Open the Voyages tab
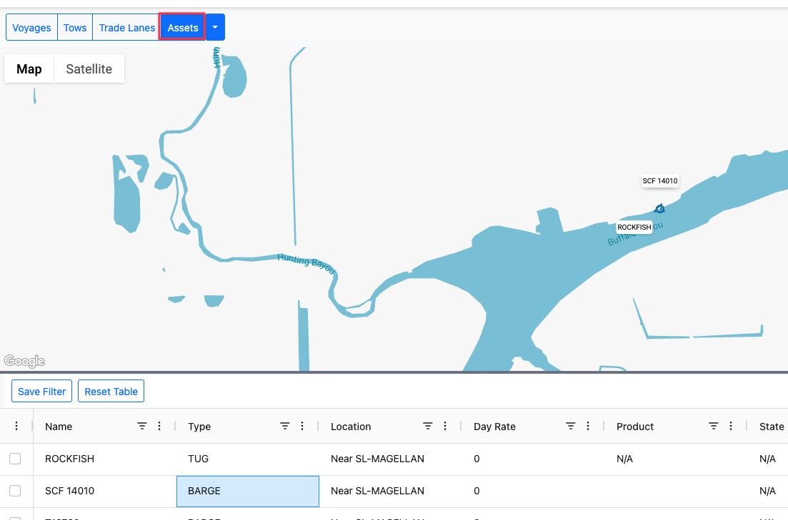Viewport: 788px width, 520px height. point(31,28)
